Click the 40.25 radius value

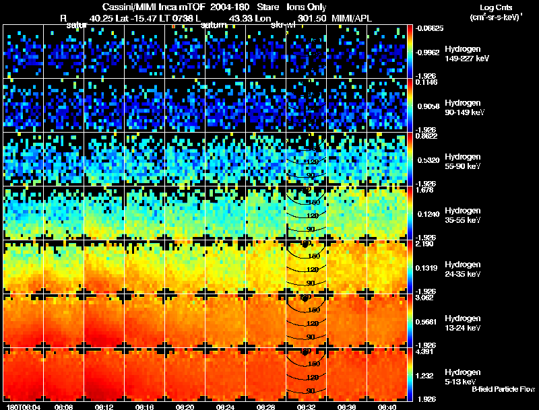point(102,18)
